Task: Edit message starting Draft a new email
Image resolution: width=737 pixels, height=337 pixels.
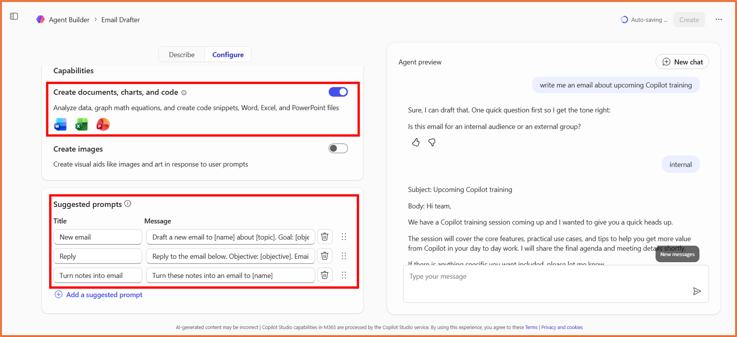Action: point(231,237)
